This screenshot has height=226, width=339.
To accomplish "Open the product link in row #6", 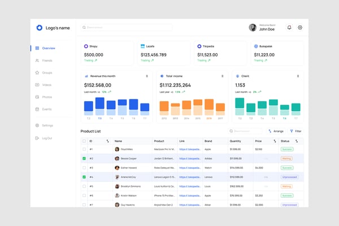I will click(190, 195).
